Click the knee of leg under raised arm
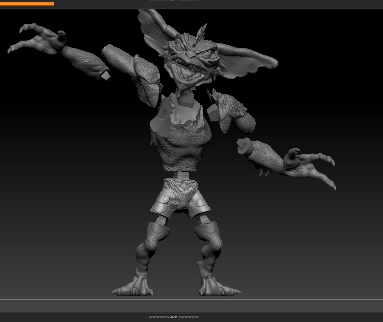Viewport: 383px width, 322px height. [x=151, y=245]
